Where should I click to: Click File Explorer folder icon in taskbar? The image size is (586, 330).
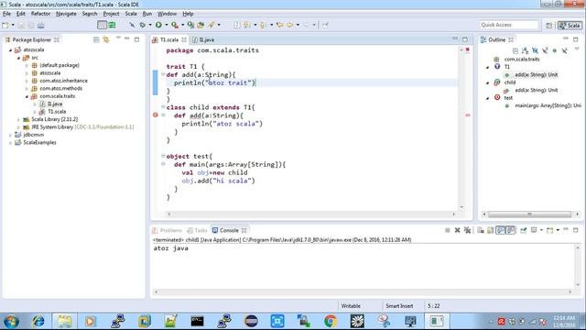65,321
